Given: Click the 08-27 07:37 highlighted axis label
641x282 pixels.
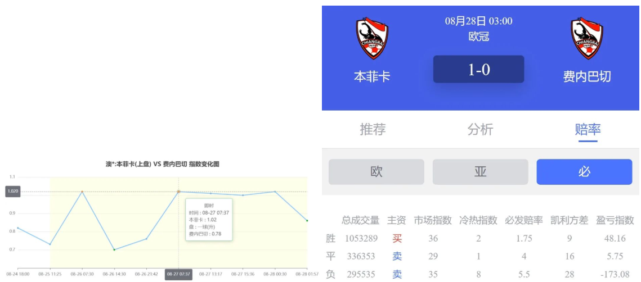Looking at the screenshot, I should coord(178,274).
